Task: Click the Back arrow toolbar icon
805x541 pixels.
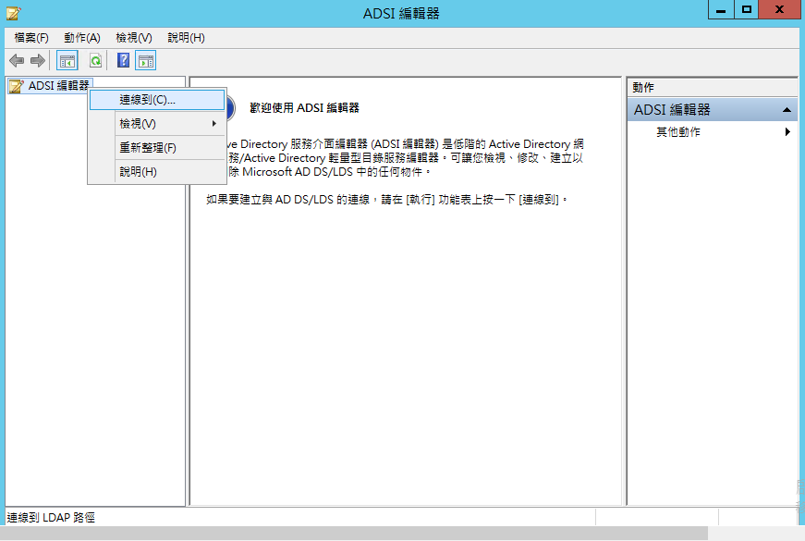Action: pos(17,61)
